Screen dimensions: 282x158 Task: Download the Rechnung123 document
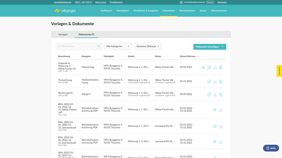[x=215, y=94]
